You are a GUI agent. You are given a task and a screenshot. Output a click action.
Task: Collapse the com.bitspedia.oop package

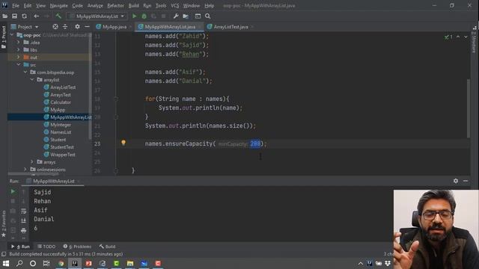pyautogui.click(x=25, y=72)
